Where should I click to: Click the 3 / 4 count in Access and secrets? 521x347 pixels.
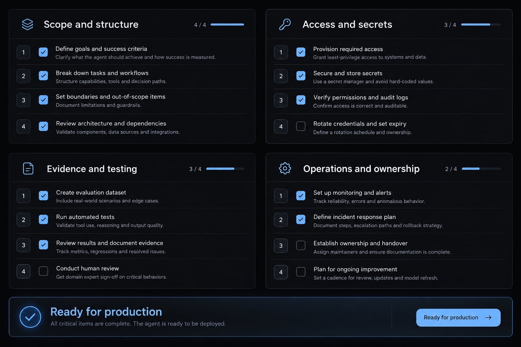point(450,25)
